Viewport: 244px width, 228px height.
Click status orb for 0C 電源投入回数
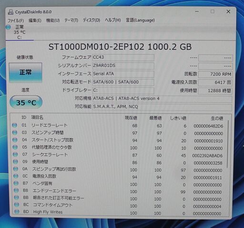[16, 176]
